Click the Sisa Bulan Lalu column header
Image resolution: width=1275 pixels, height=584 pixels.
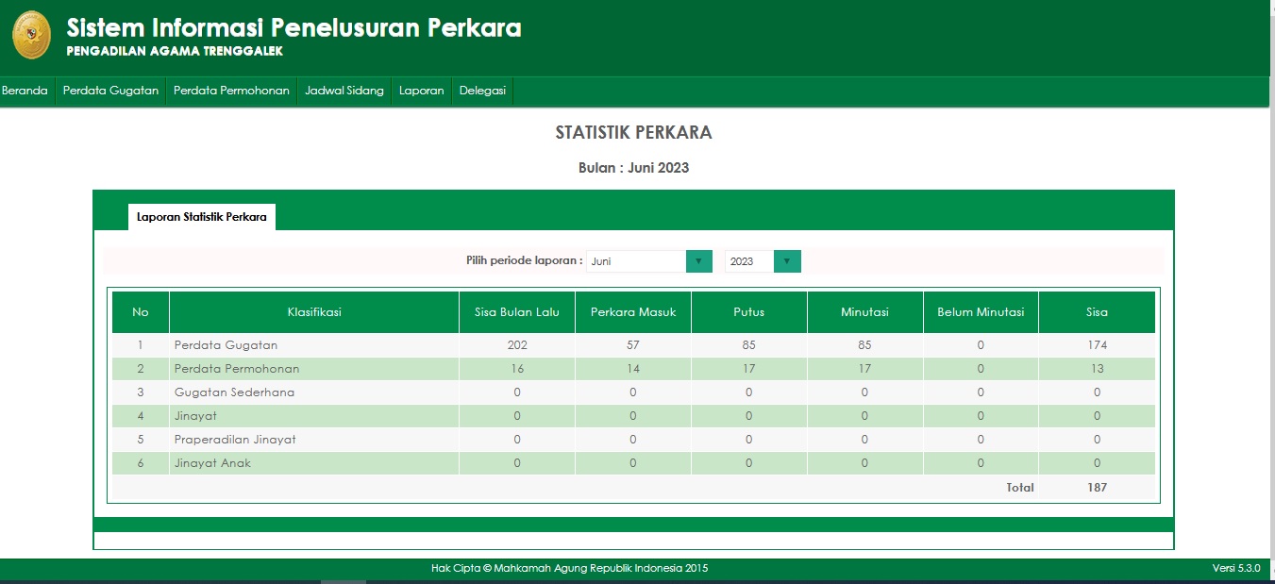[517, 312]
